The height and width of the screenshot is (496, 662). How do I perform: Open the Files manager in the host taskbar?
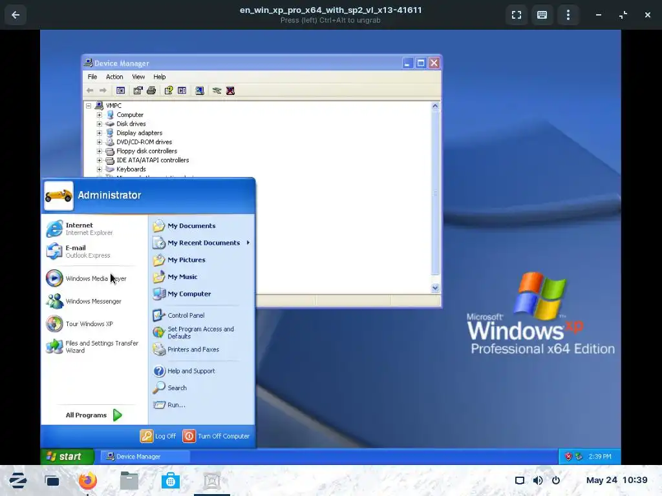point(129,480)
